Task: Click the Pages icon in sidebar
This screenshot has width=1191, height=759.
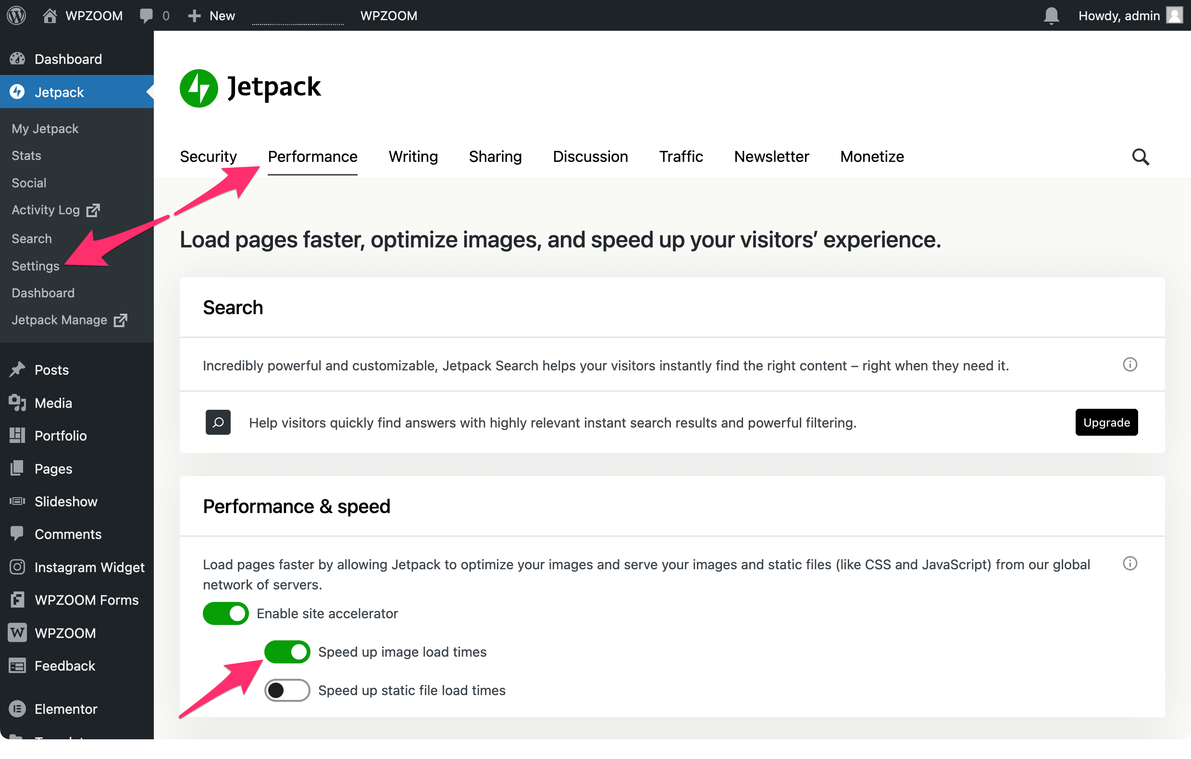Action: [x=17, y=468]
